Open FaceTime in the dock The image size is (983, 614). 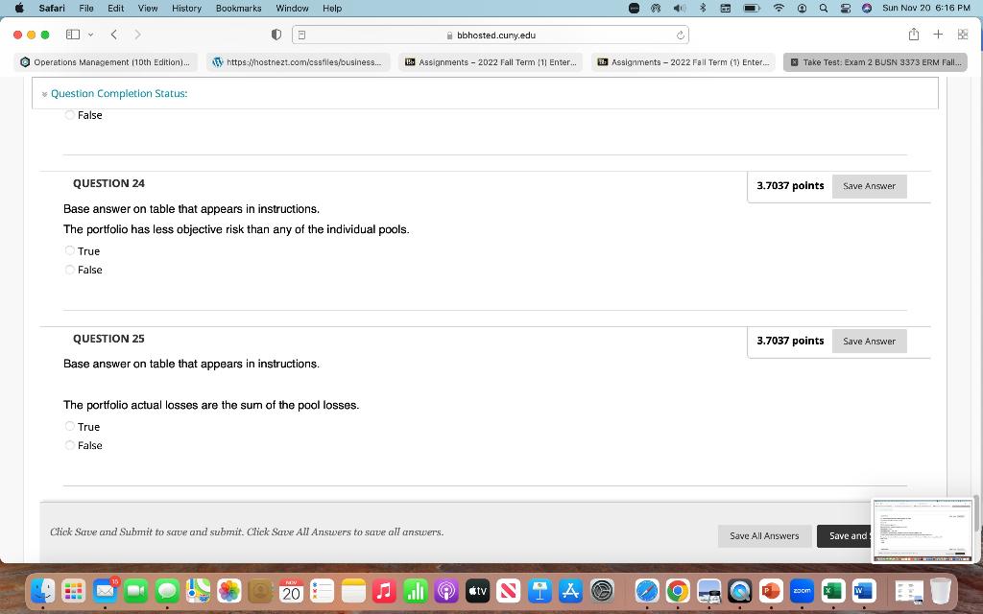[x=136, y=591]
